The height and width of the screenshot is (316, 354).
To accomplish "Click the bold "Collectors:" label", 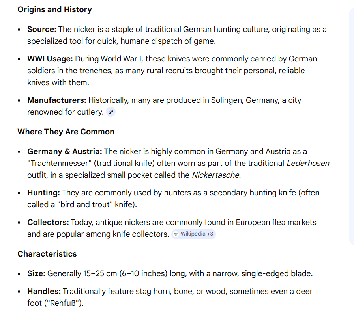I will click(x=48, y=222).
